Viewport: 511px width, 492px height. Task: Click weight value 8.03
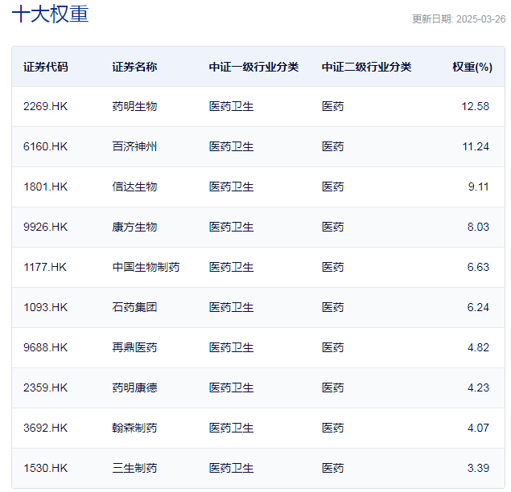coord(478,227)
